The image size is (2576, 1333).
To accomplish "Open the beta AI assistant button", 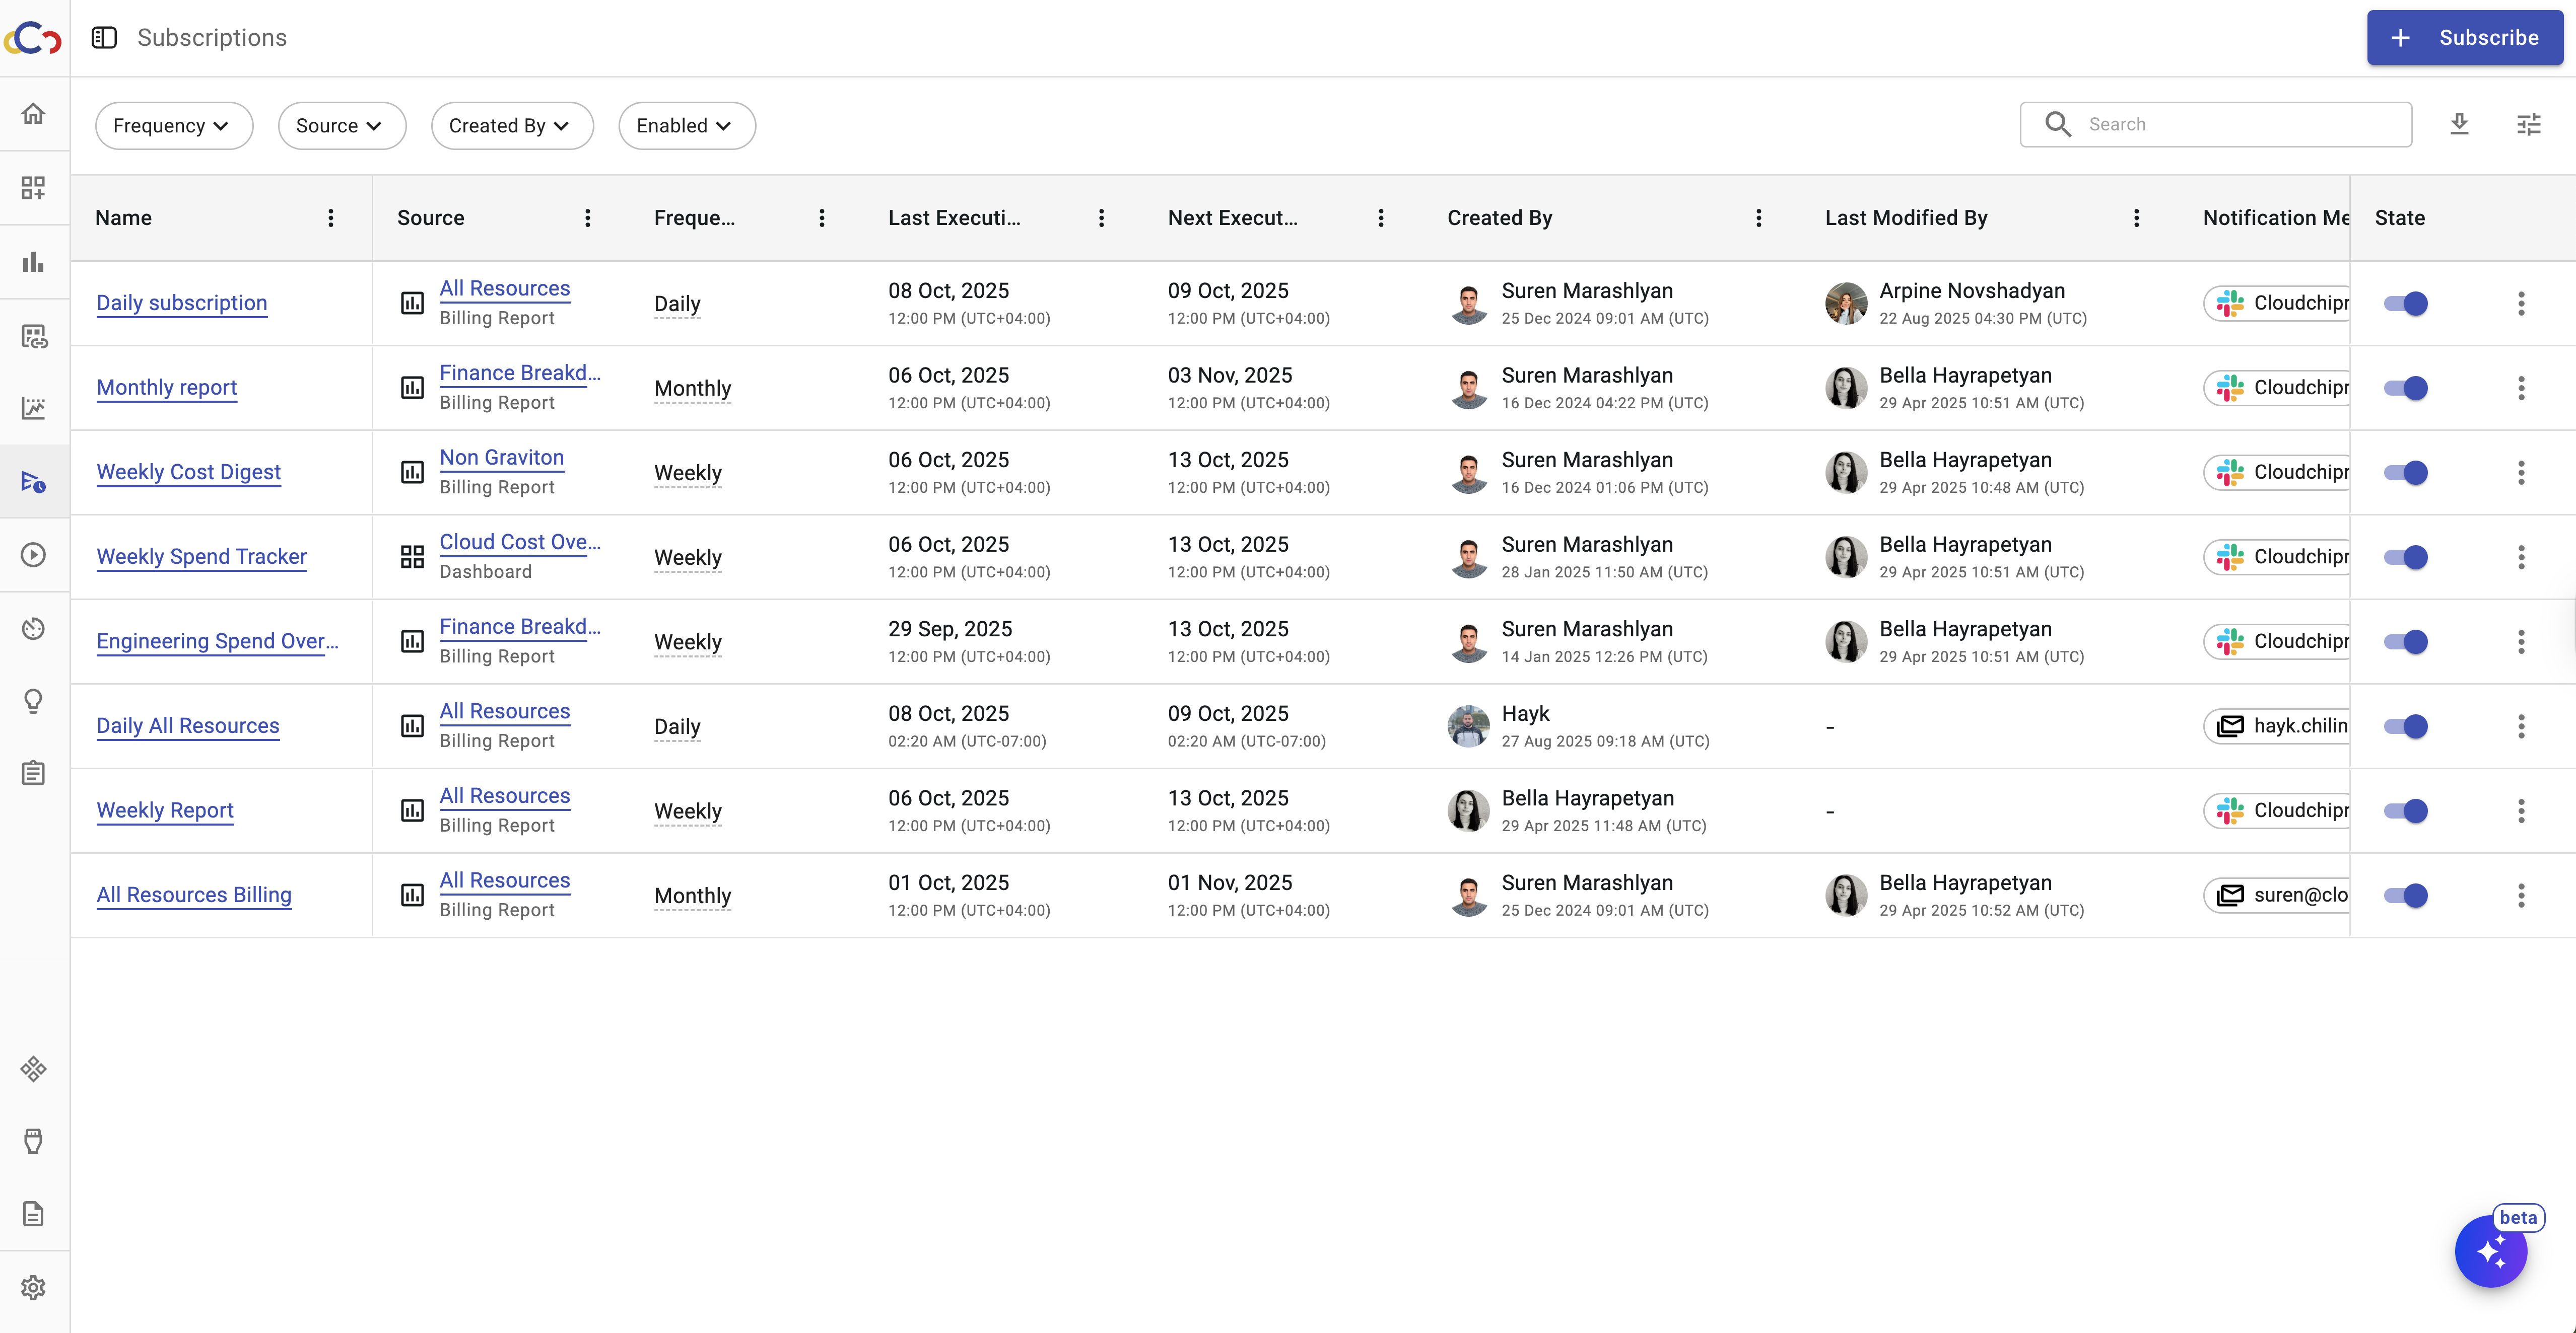I will point(2490,1251).
